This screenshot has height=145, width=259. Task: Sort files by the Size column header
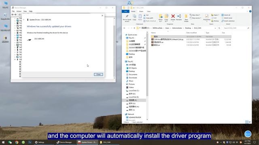click(223, 33)
